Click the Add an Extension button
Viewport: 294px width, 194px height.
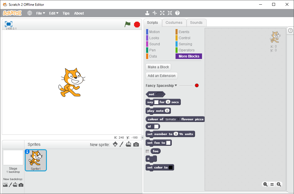coord(162,76)
